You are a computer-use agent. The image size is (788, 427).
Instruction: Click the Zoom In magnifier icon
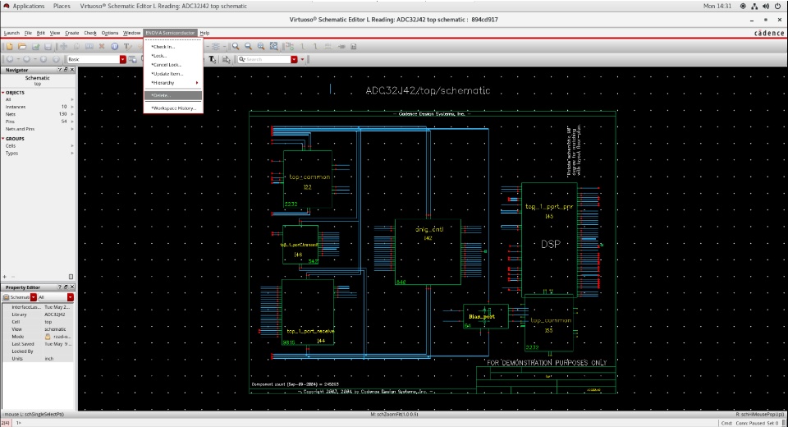pos(236,46)
